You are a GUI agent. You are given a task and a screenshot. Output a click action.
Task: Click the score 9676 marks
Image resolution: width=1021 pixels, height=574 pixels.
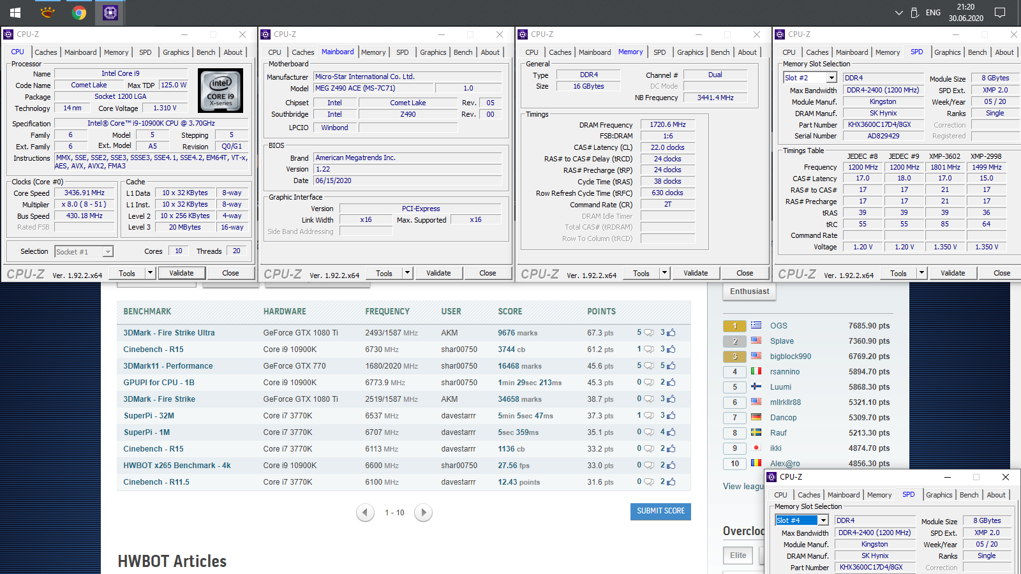[x=518, y=333]
